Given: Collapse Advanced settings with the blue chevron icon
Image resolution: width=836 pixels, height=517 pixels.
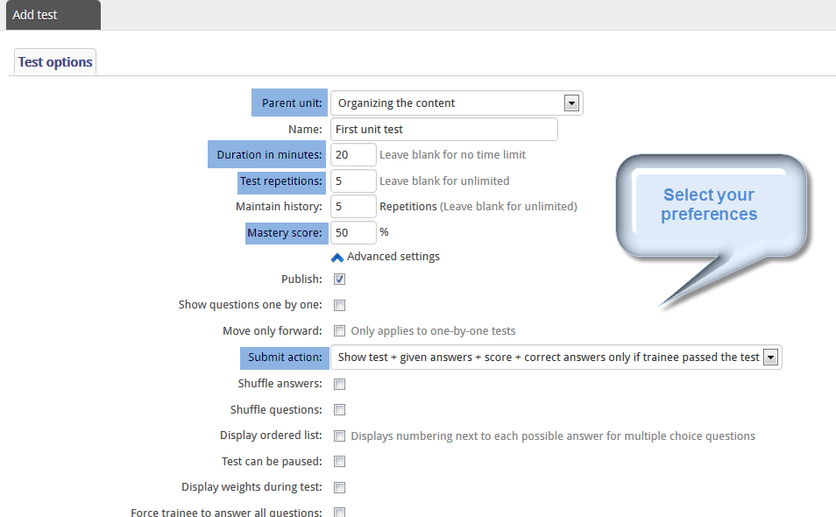Looking at the screenshot, I should (x=337, y=258).
